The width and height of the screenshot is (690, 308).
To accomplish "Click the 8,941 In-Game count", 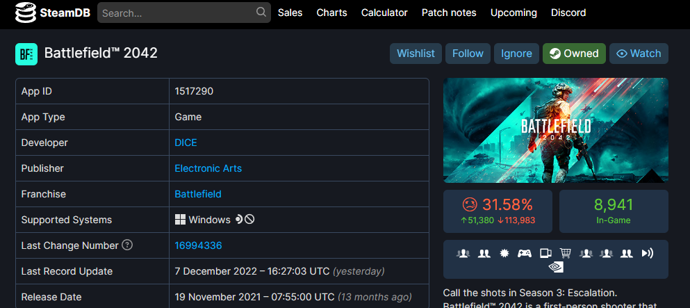I will (x=614, y=204).
